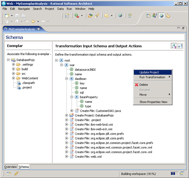This screenshot has width=189, height=178.
Task: Expand Create File: web.xml
Action: pos(66,156)
